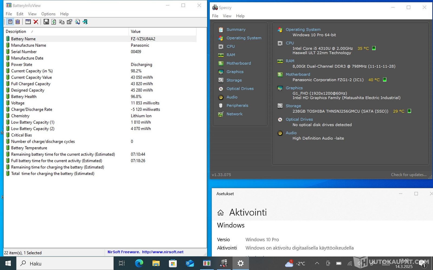
Task: Select the Battery Health row showing 96.8%
Action: pyautogui.click(x=100, y=97)
